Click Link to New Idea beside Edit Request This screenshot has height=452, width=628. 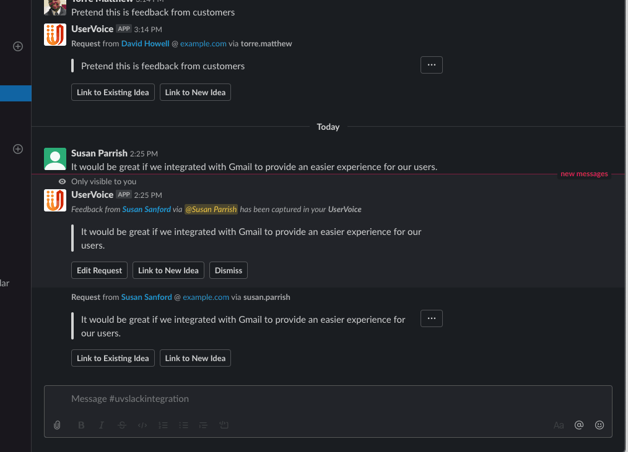168,270
